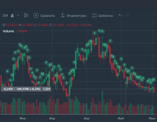Click the B marker farthest left before Фев

pyautogui.click(x=7, y=71)
